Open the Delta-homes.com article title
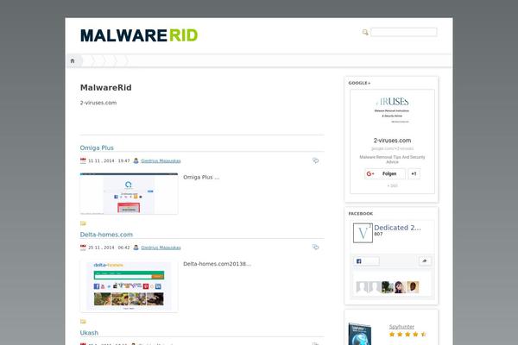This screenshot has width=518, height=345. tap(106, 235)
